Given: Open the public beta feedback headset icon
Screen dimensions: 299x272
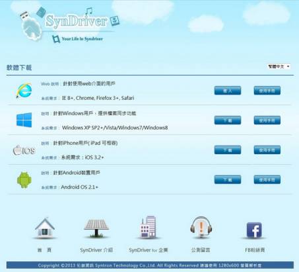Looking at the screenshot, I should pyautogui.click(x=201, y=227).
